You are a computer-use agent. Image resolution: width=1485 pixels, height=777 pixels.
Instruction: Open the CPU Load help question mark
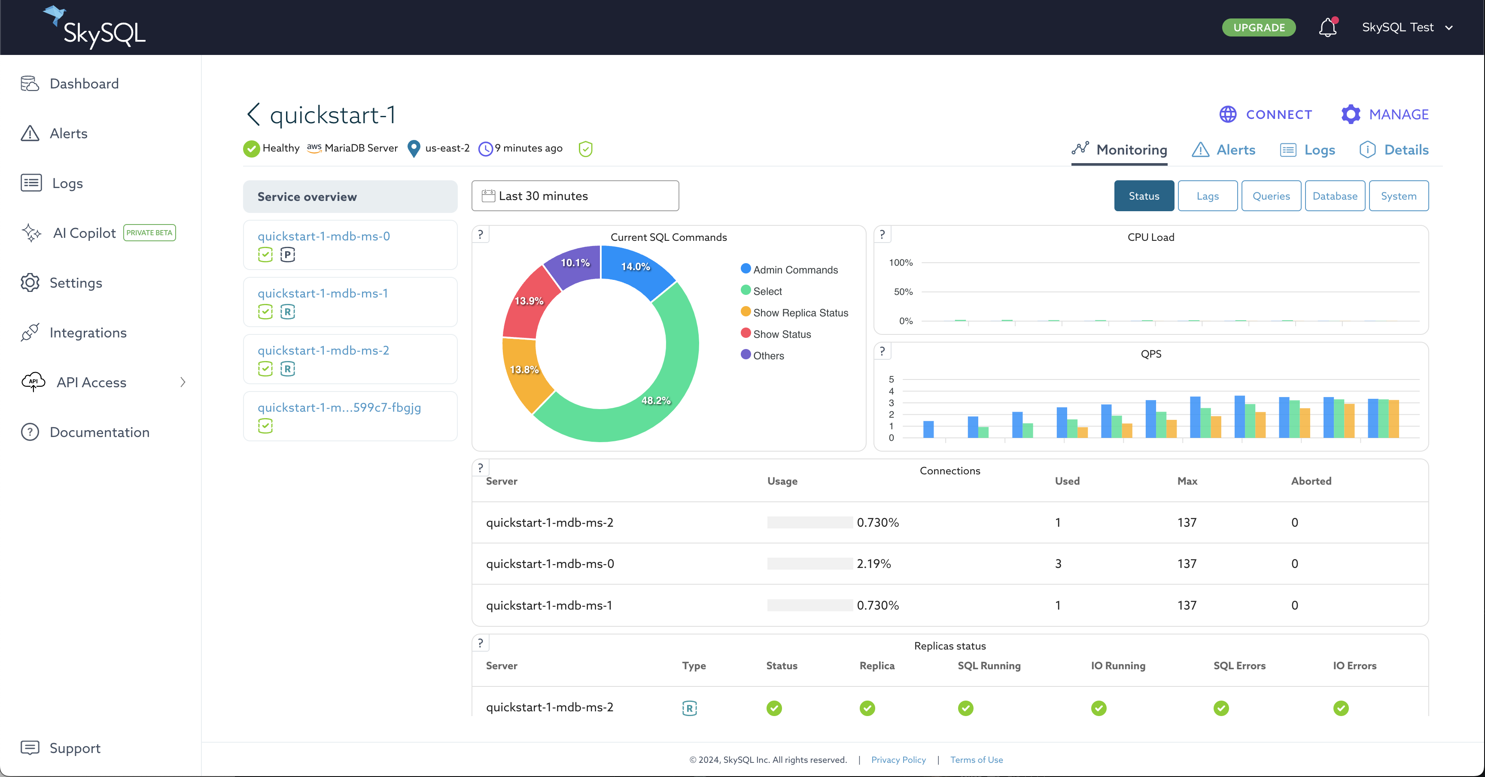coord(882,234)
